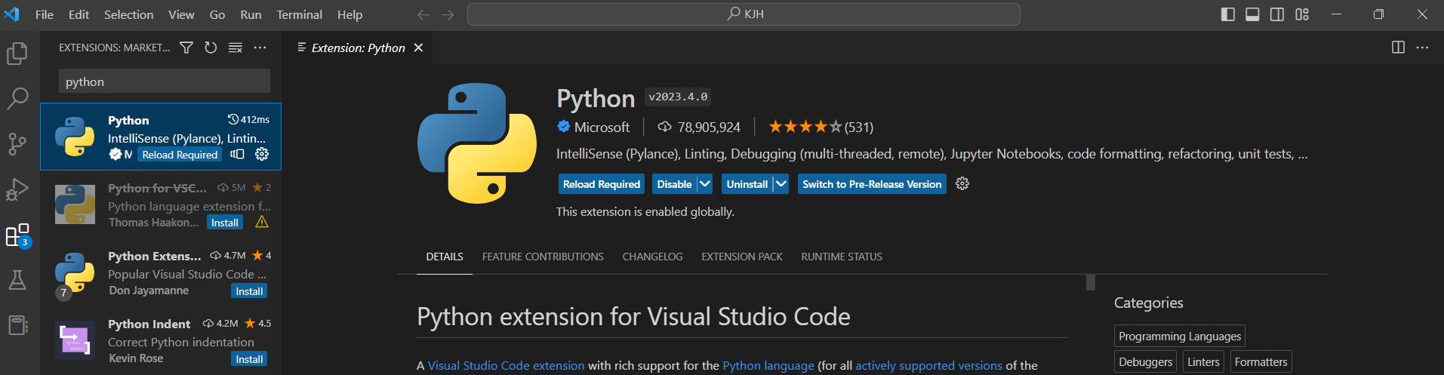Expand the Uninstall dropdown arrow
Viewport: 1444px width, 375px height.
(781, 184)
